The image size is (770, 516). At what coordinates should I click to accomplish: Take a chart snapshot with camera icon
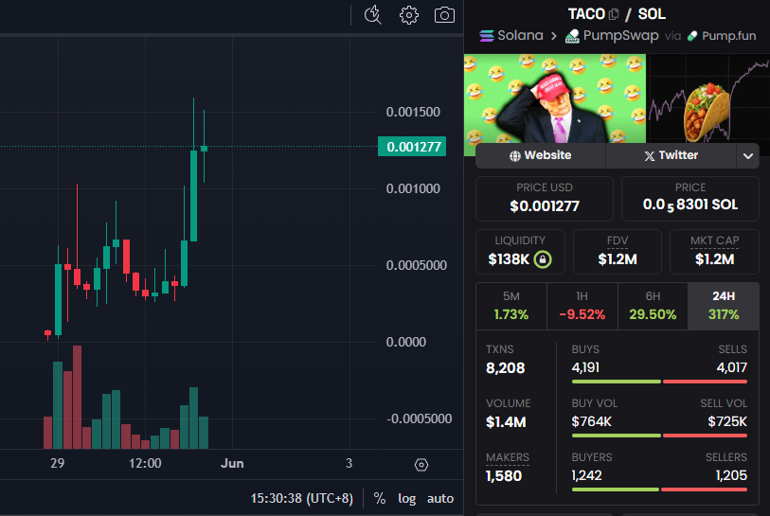(444, 15)
